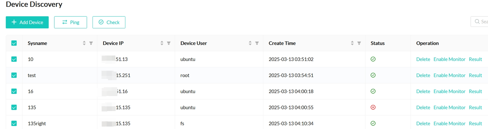Click the red failed status icon for 135
The width and height of the screenshot is (488, 129).
tap(373, 107)
